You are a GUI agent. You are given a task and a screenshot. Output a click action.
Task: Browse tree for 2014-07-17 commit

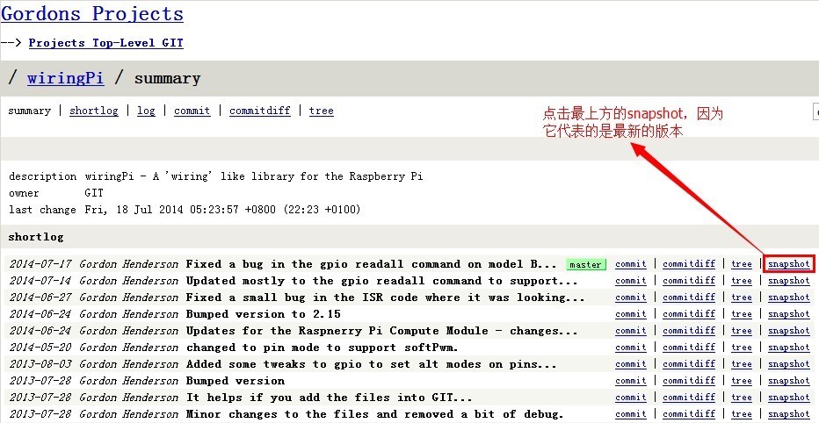tap(741, 264)
